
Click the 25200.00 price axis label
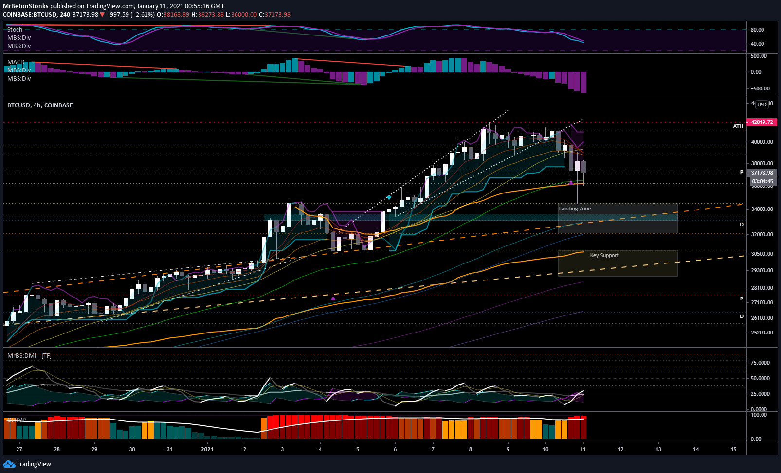(x=762, y=333)
